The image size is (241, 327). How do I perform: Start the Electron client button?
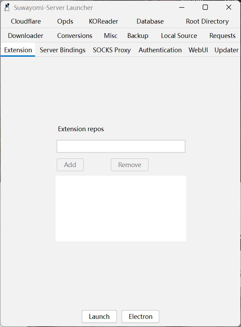point(140,316)
